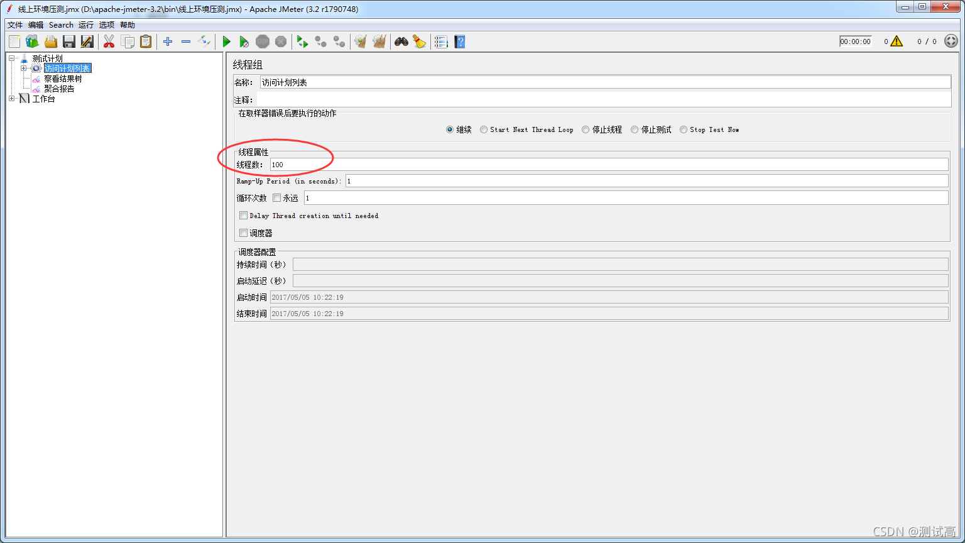Click the 0 / 0 thread count text
This screenshot has width=965, height=543.
[927, 41]
